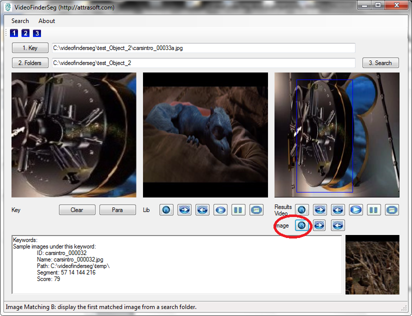Maximize the VideoFinderSeg window
The image size is (412, 316).
pyautogui.click(x=378, y=5)
